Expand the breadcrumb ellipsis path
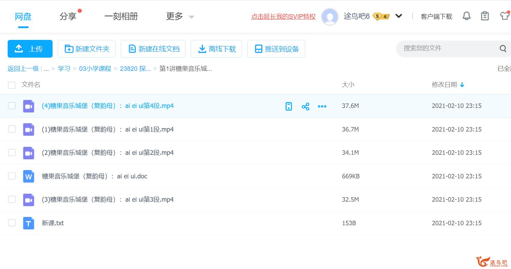511x269 pixels. pyautogui.click(x=46, y=69)
